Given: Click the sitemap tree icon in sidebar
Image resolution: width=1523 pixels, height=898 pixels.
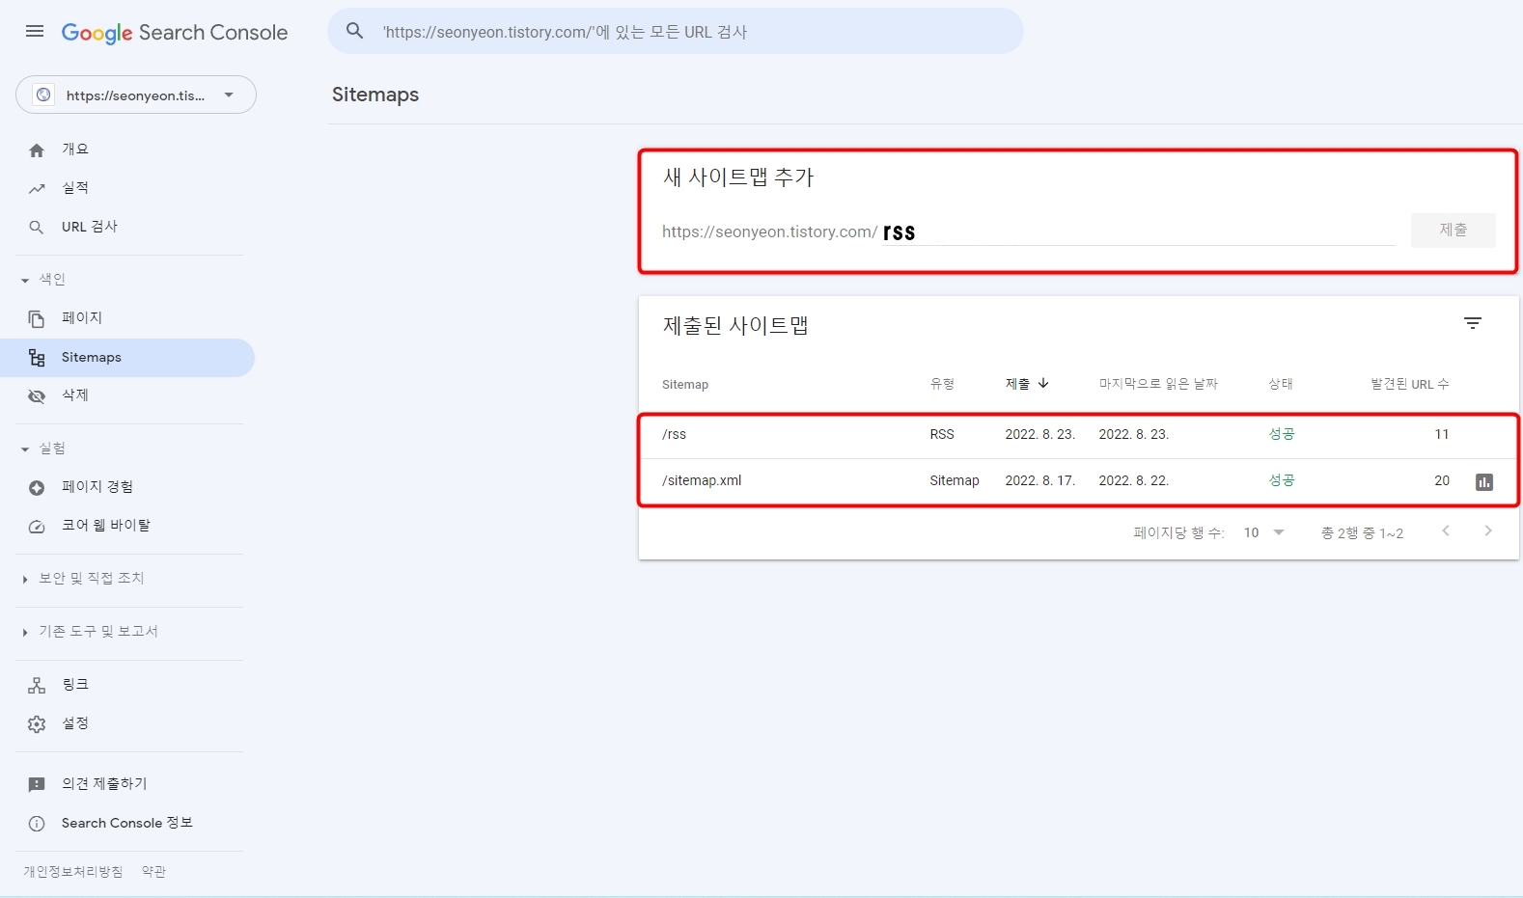Looking at the screenshot, I should 37,358.
